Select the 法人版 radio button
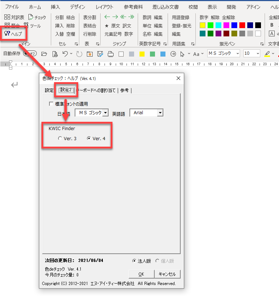 (x=134, y=261)
